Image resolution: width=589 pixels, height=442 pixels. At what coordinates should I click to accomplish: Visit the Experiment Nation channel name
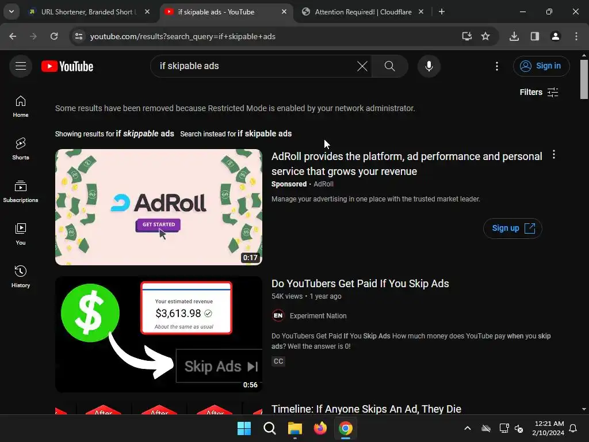pos(318,316)
